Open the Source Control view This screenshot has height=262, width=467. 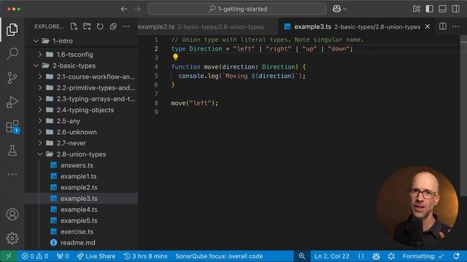click(12, 78)
